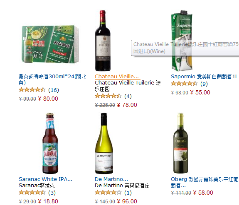View the 1 review for De Martino
239x205 pixels.
coord(128,193)
